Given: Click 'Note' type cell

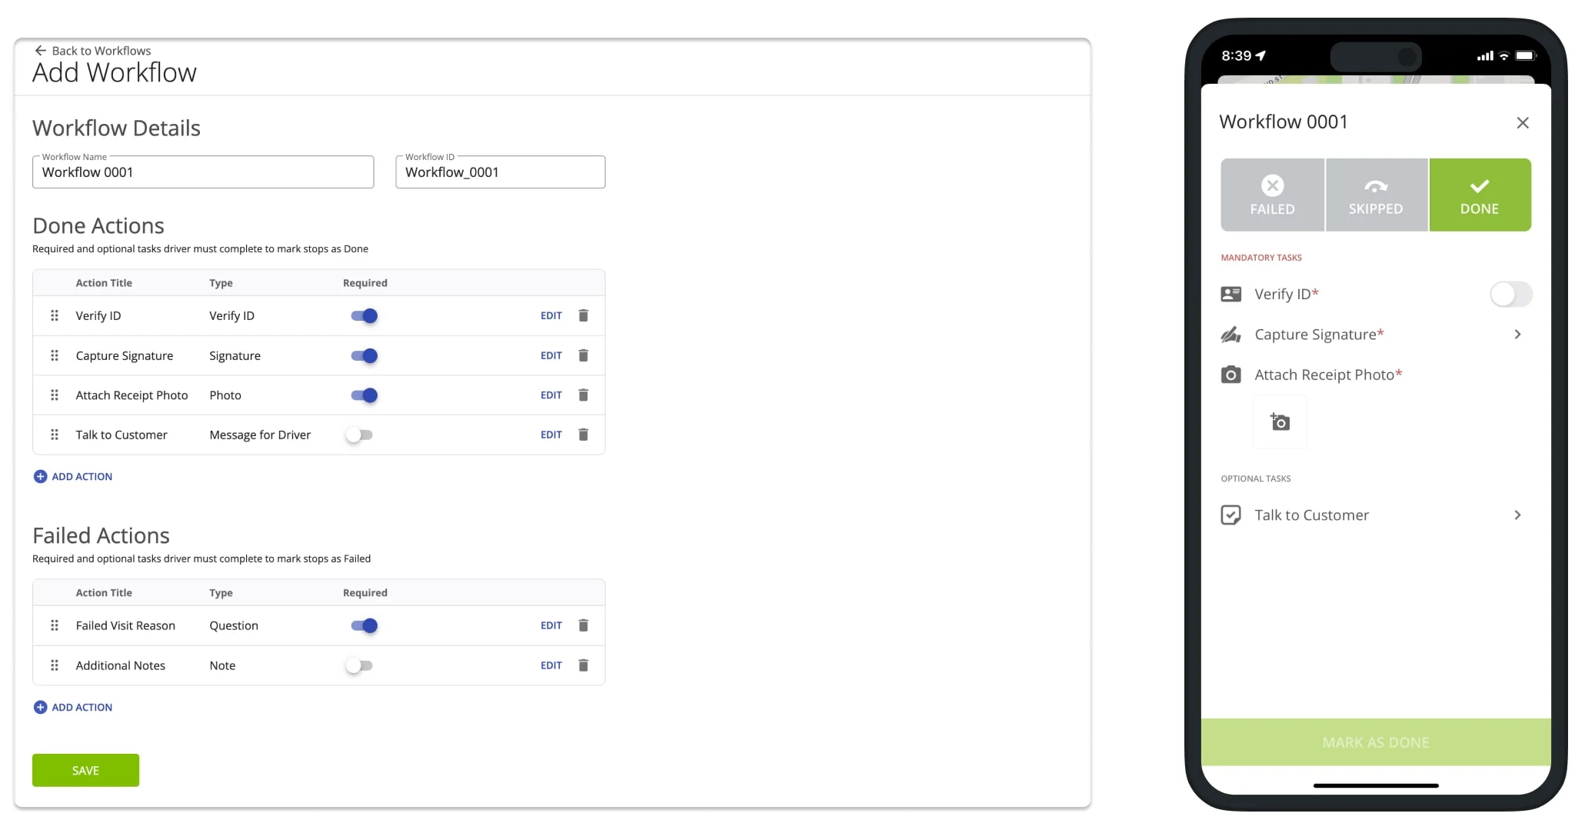Looking at the screenshot, I should tap(222, 665).
